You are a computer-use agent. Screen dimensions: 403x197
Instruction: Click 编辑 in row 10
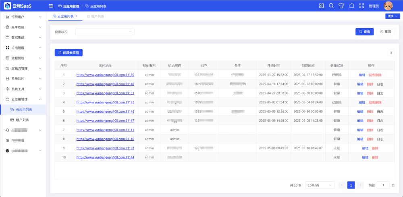[x=365, y=157]
